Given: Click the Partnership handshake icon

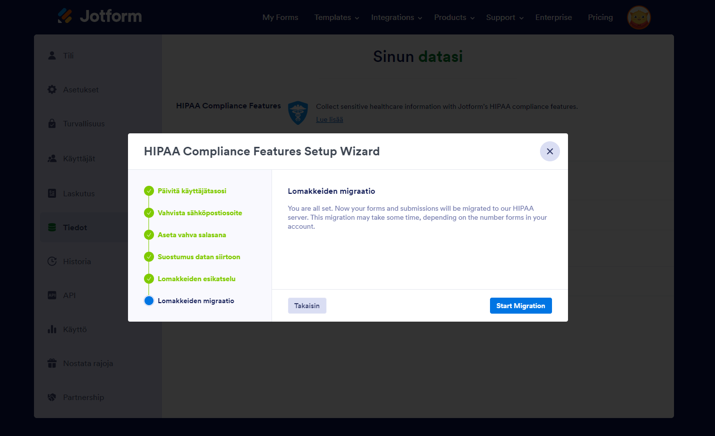Looking at the screenshot, I should click(52, 397).
